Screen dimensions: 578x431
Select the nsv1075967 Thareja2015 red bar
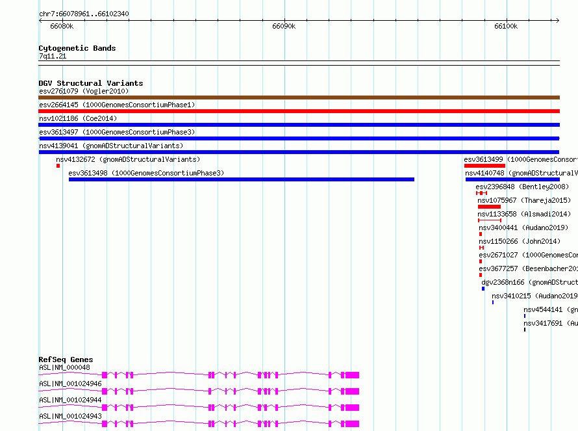tap(489, 207)
